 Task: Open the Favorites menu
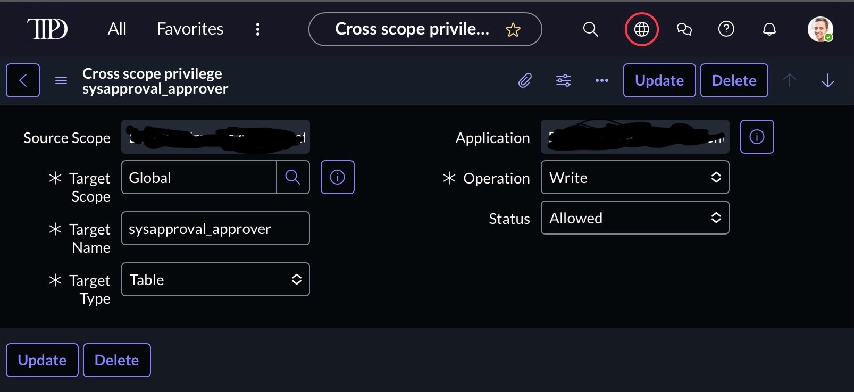point(190,29)
